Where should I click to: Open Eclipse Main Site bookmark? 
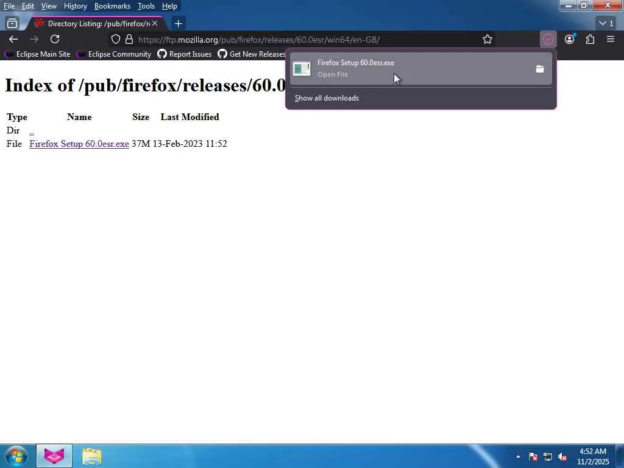37,54
